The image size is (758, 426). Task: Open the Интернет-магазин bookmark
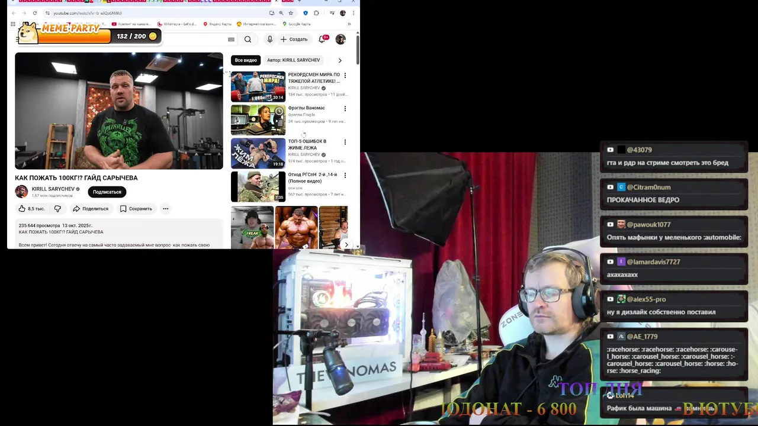[x=256, y=24]
